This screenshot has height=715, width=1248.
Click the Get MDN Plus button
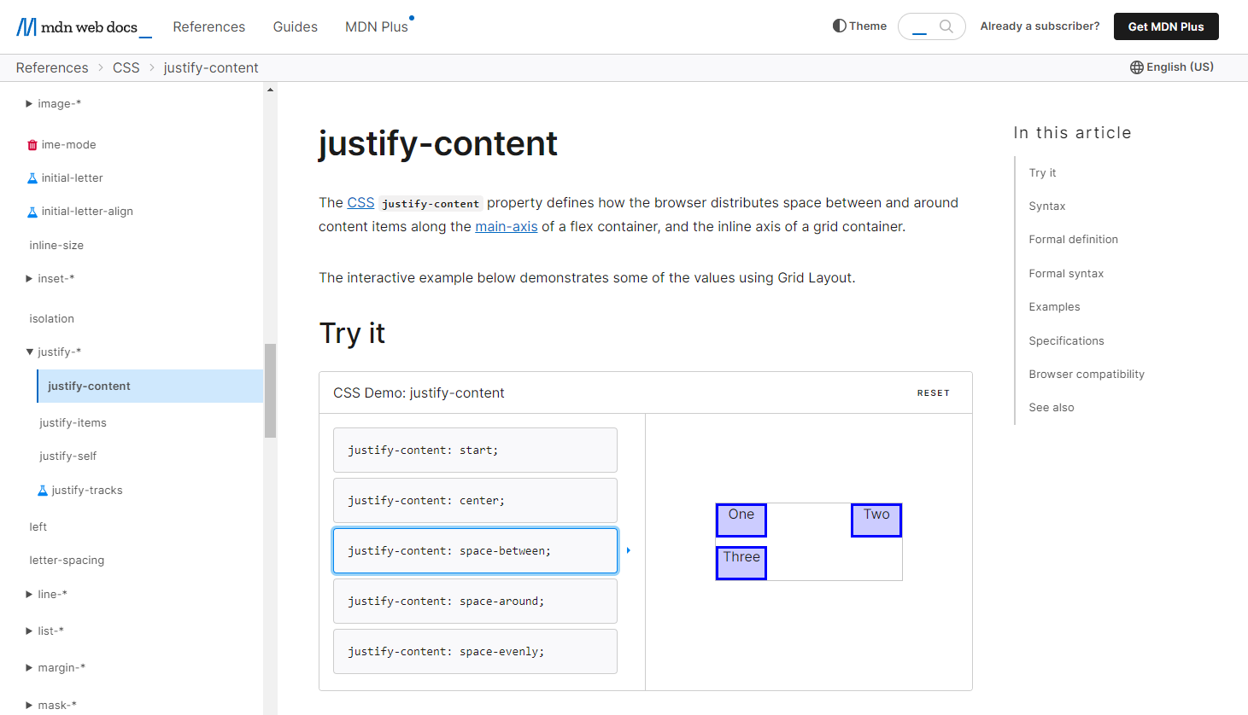tap(1165, 26)
